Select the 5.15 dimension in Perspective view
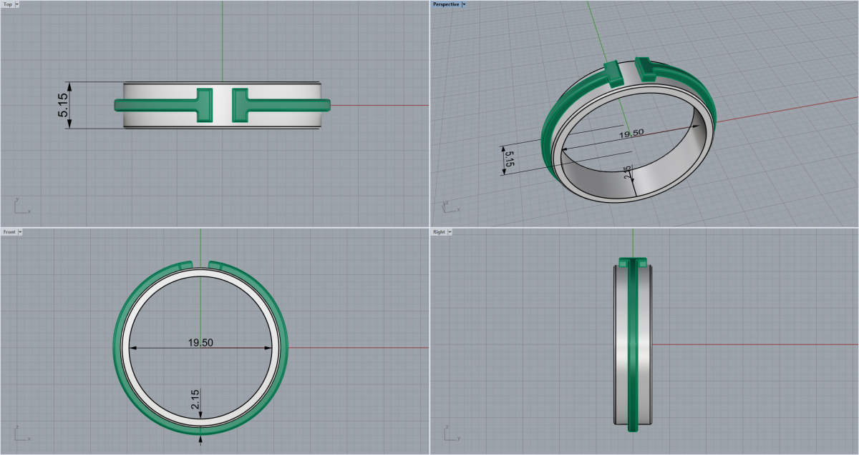This screenshot has width=859, height=455. coord(510,158)
